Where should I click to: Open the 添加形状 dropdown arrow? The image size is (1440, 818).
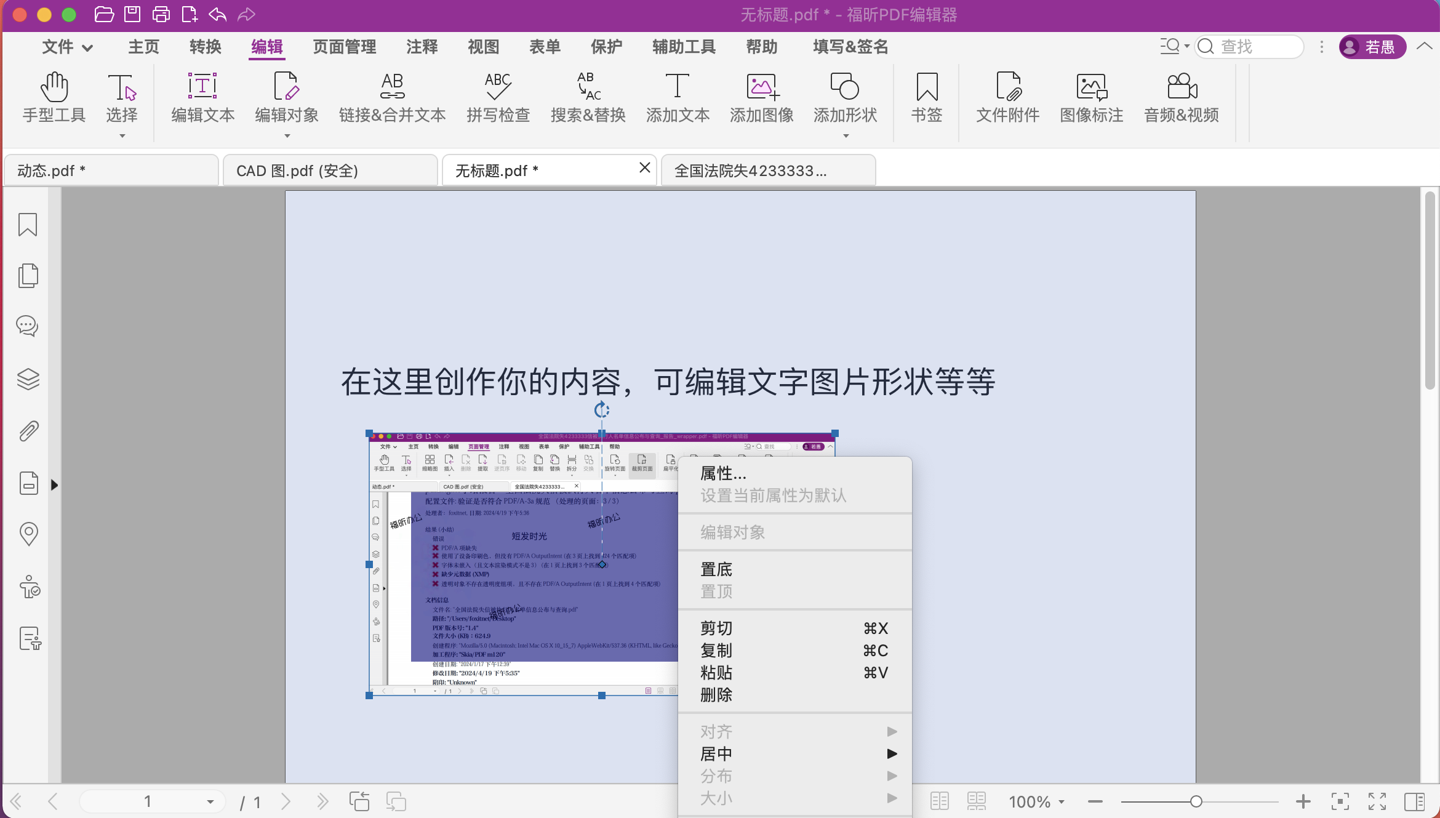[x=845, y=137]
